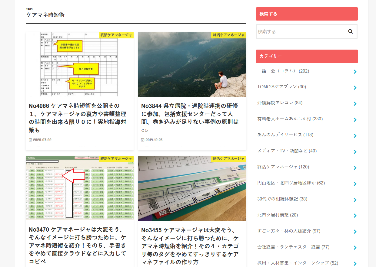Click 終活ケアマネージャ yellow tag on mountain photo
This screenshot has width=376, height=267.
point(228,35)
